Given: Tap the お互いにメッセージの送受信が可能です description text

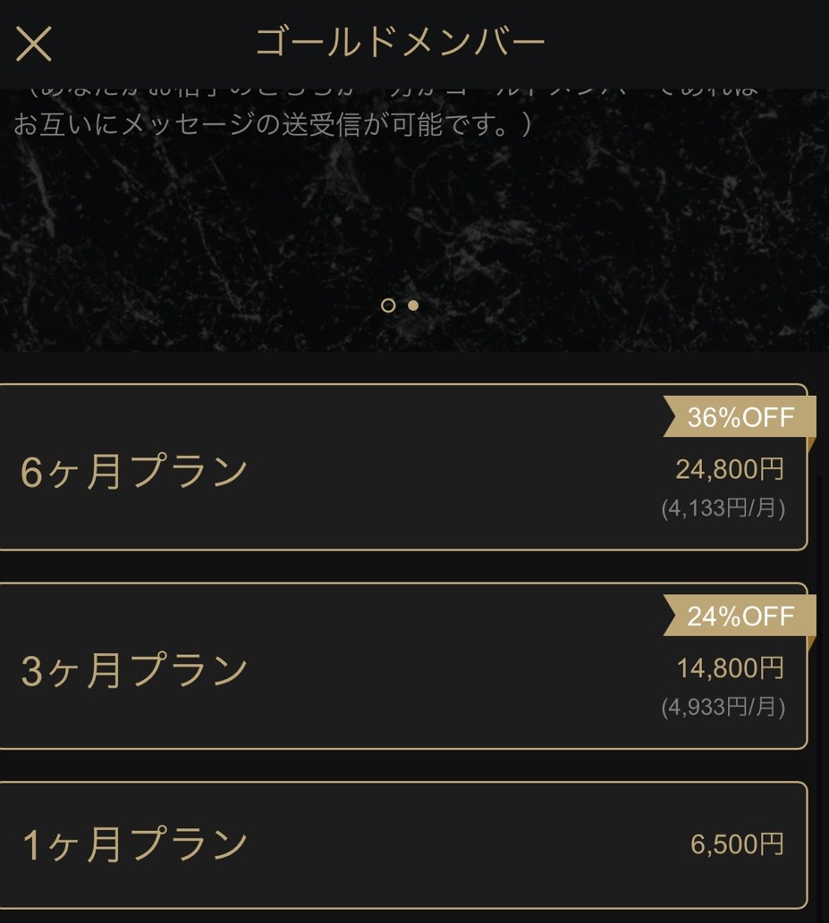Looking at the screenshot, I should (273, 123).
